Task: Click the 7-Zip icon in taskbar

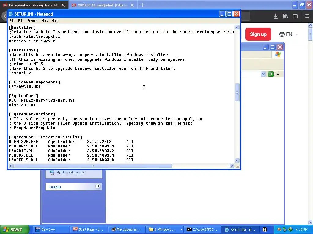Action: [x=189, y=229]
